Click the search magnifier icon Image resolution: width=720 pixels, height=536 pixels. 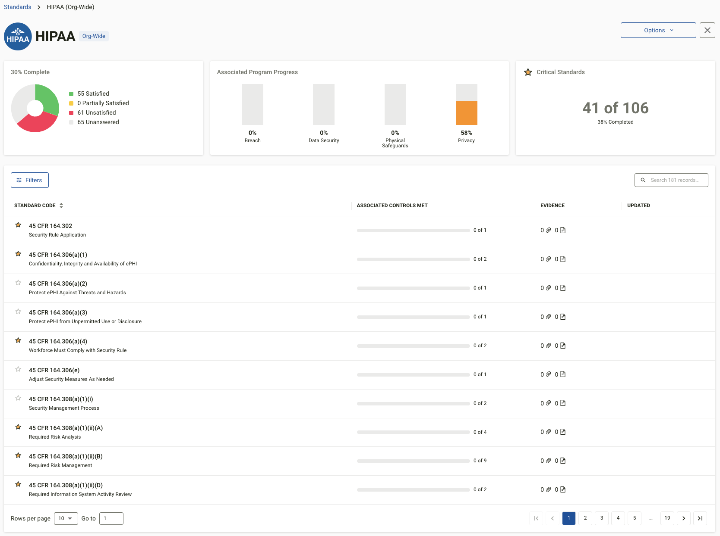[643, 180]
